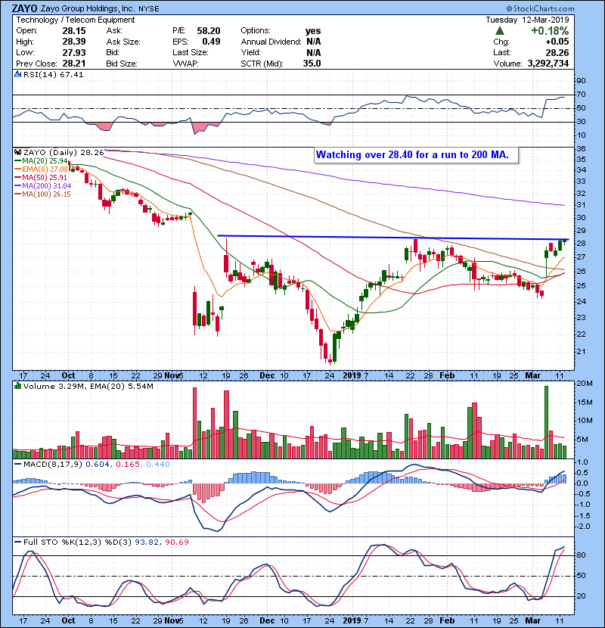The height and width of the screenshot is (628, 605).
Task: Click the Chg value +0.05
Action: 557,42
